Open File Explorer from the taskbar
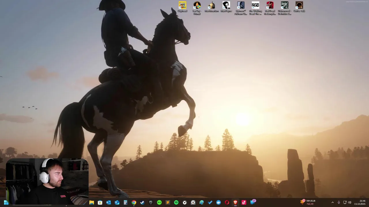The width and height of the screenshot is (369, 207). pos(92,202)
